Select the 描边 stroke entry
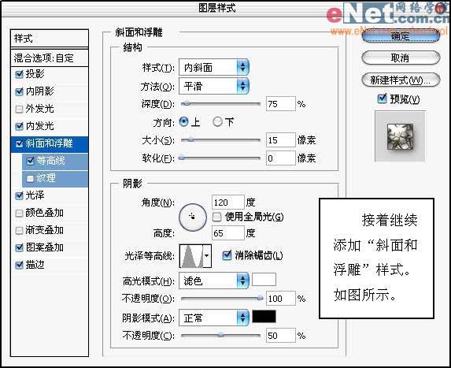 pos(49,265)
